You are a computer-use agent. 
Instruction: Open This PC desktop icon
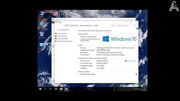(x=42, y=14)
